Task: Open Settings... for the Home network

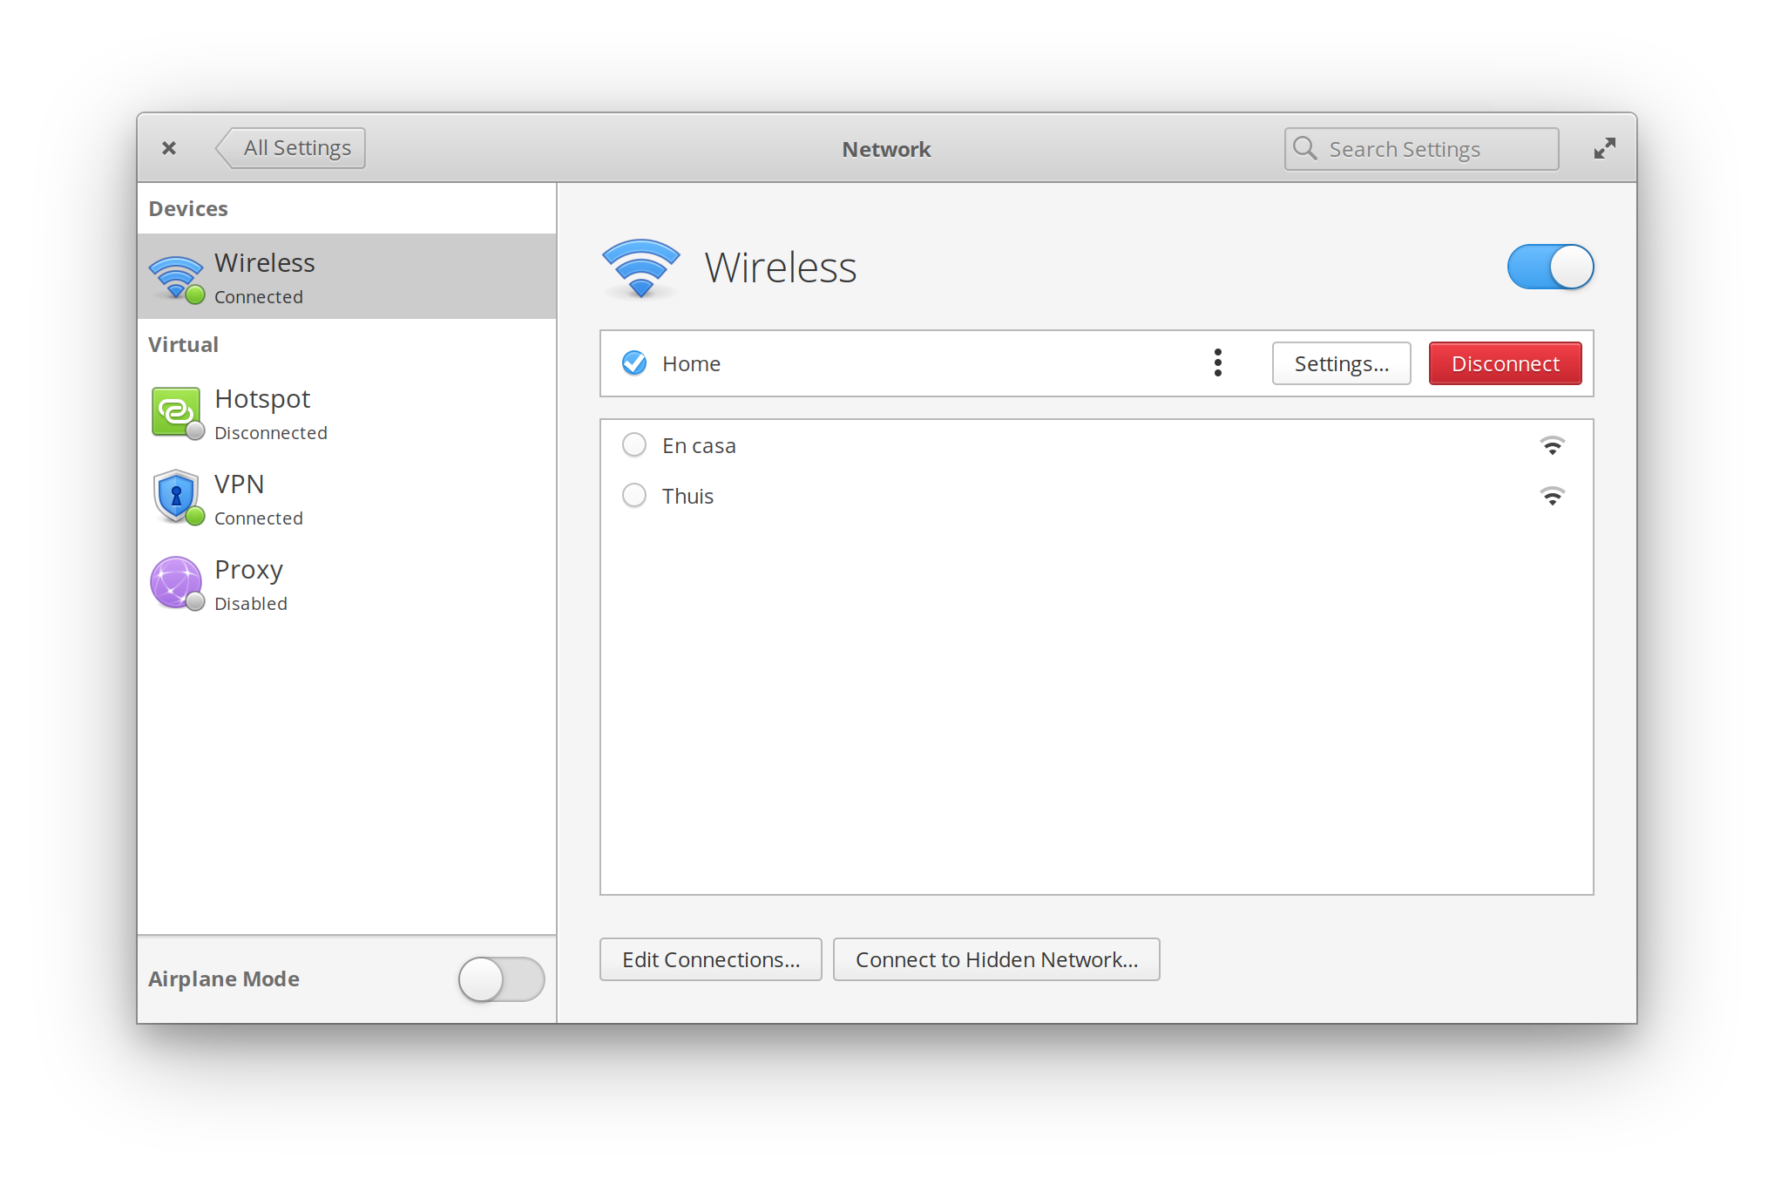Action: (x=1341, y=363)
